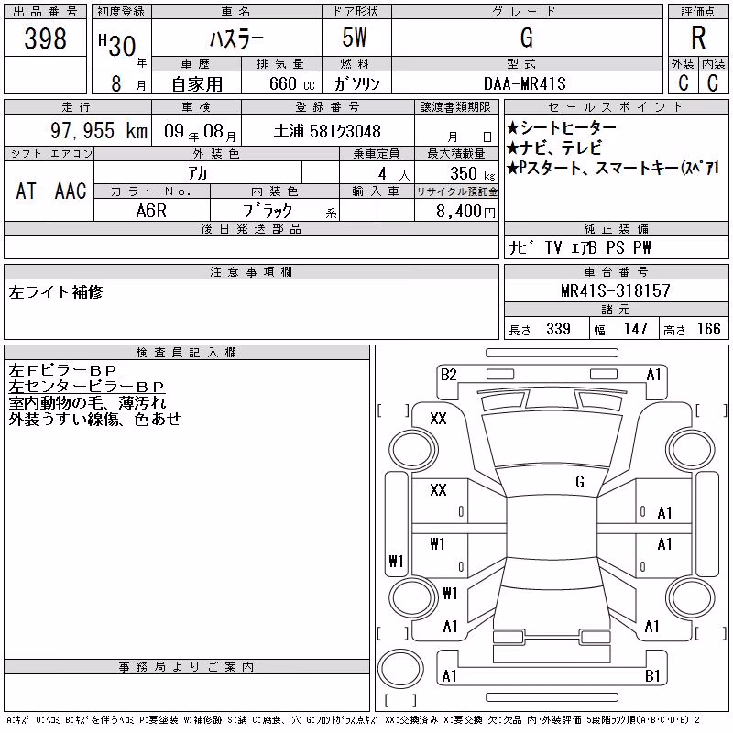Click the G mark on the windshield
Screen dimensions: 733x733
point(580,482)
